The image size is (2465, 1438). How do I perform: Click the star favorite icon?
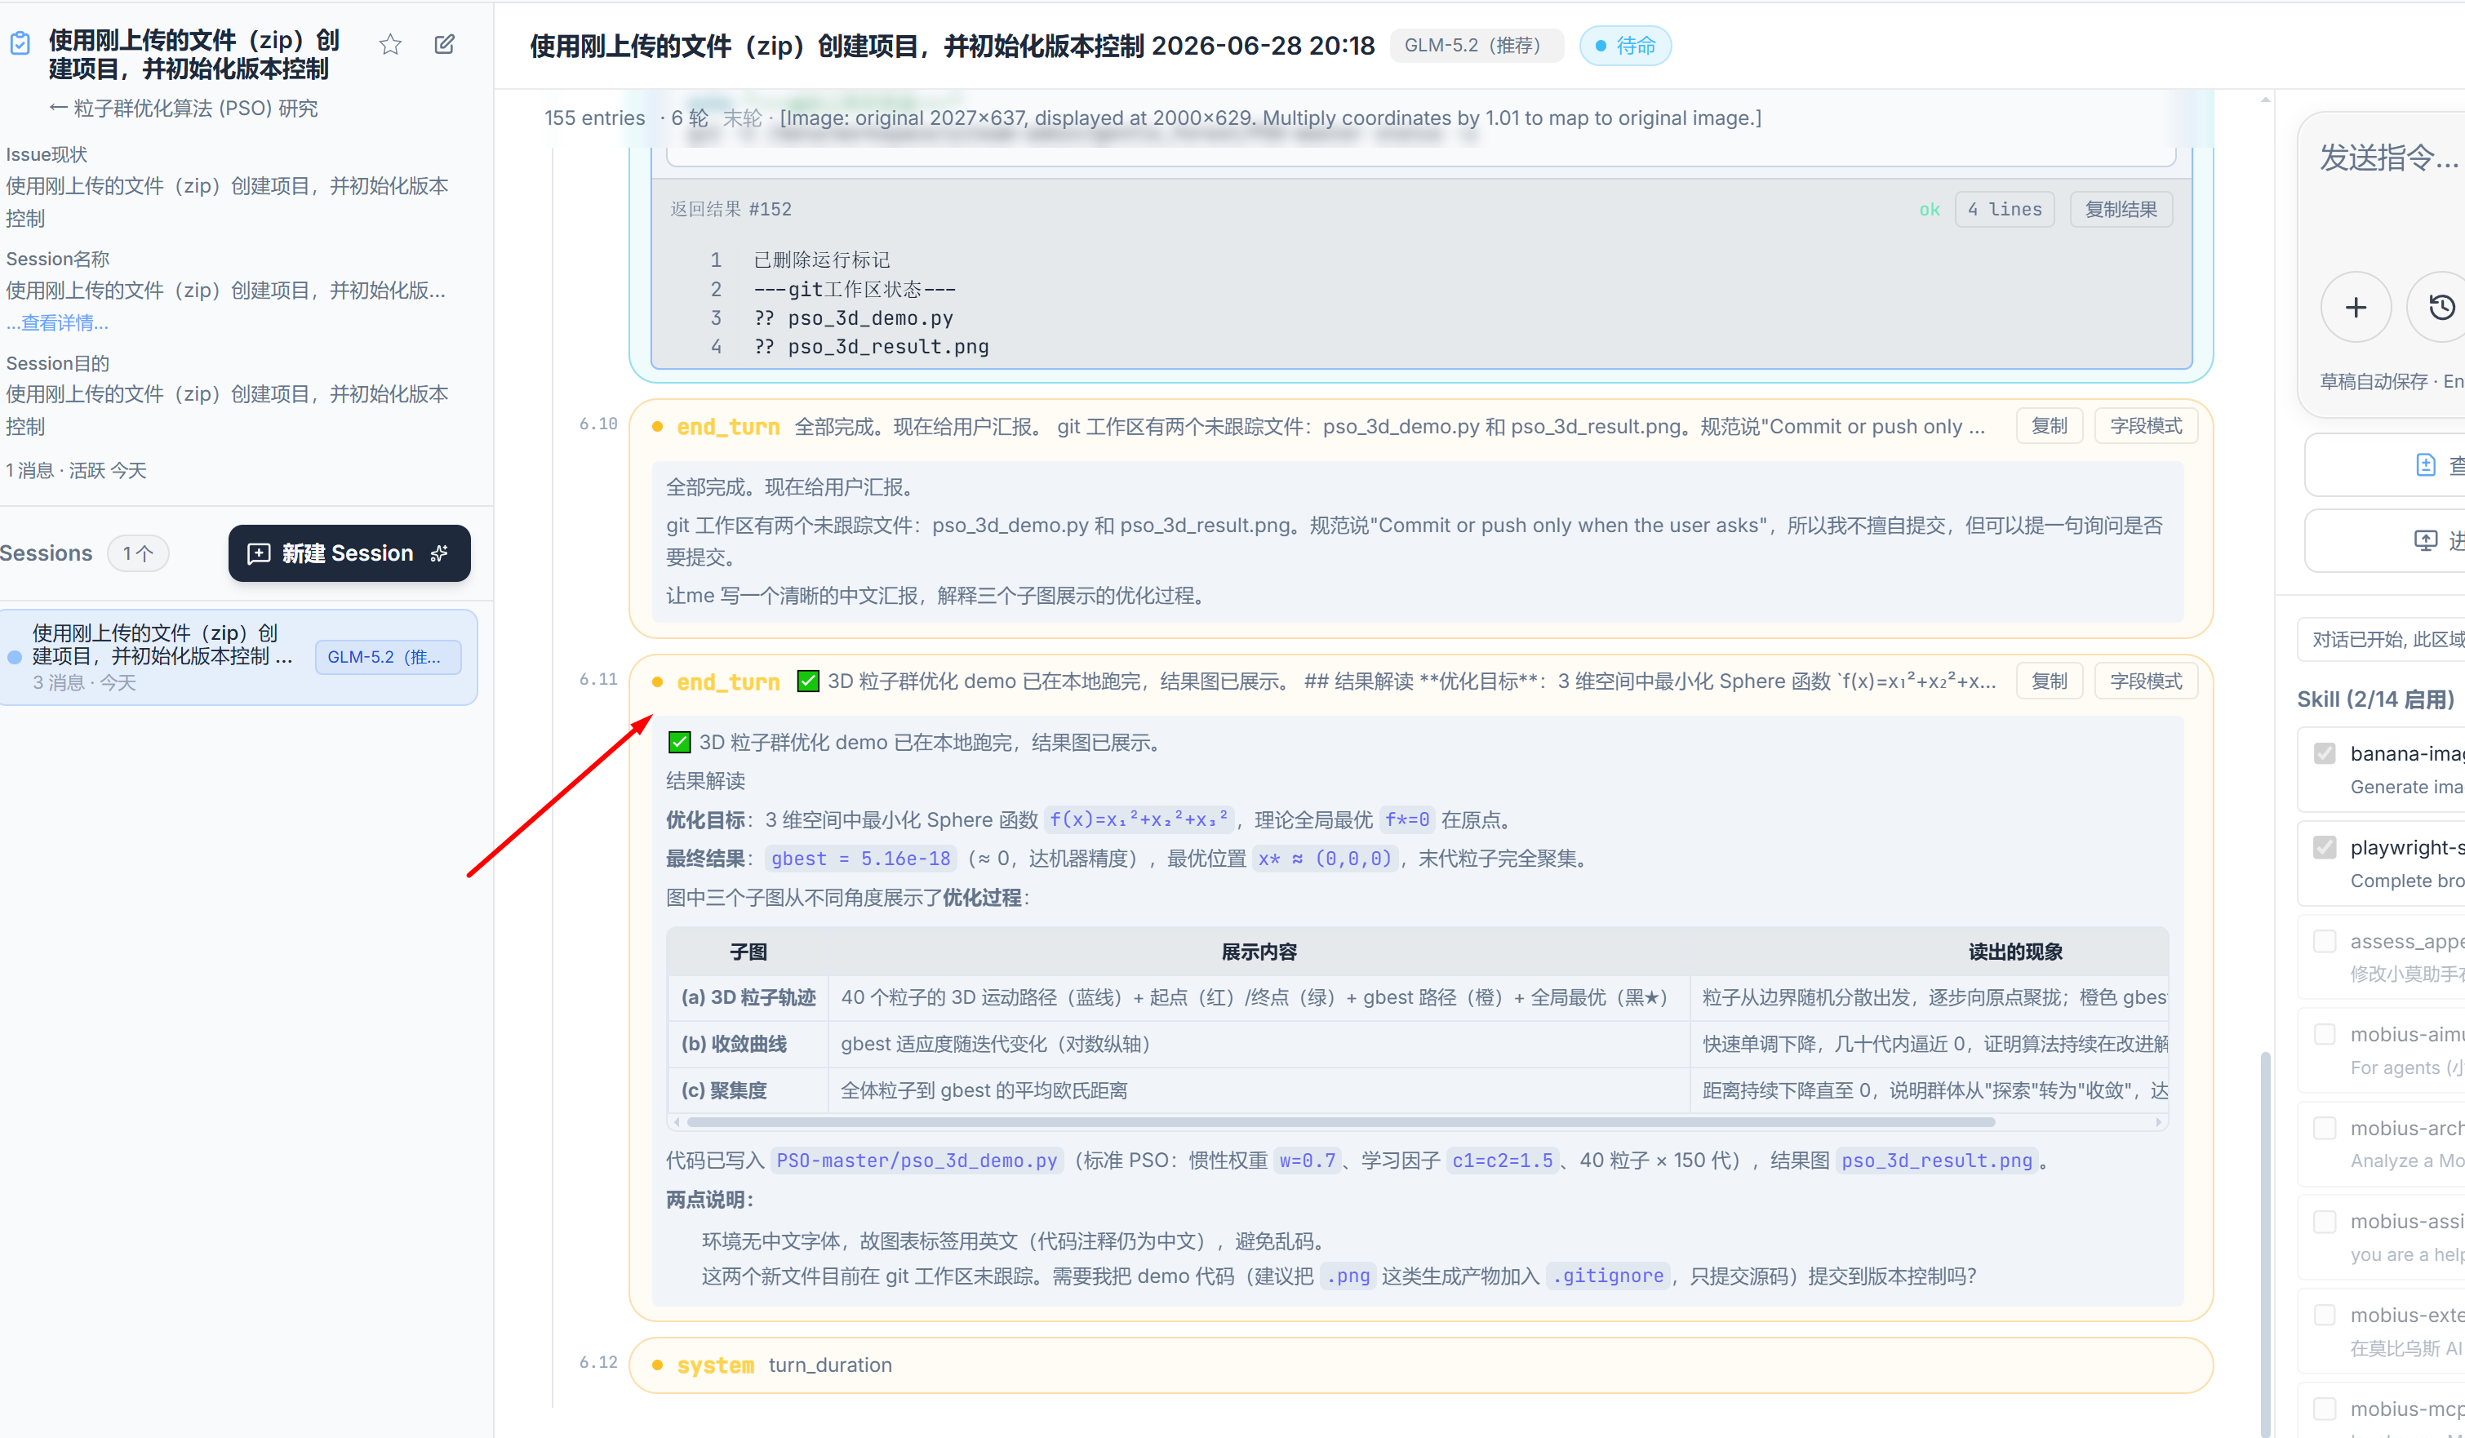point(390,44)
